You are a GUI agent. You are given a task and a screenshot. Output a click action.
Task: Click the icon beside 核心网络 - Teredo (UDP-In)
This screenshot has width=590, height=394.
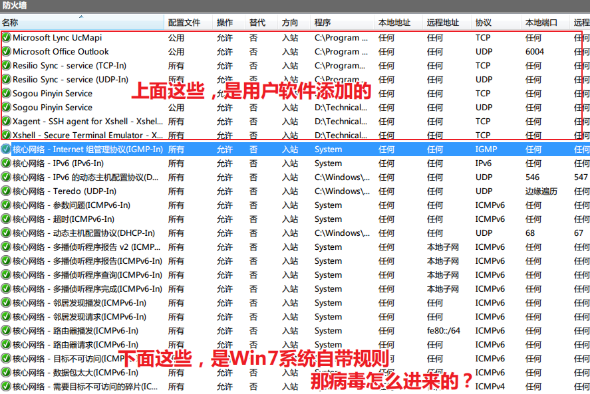5,191
